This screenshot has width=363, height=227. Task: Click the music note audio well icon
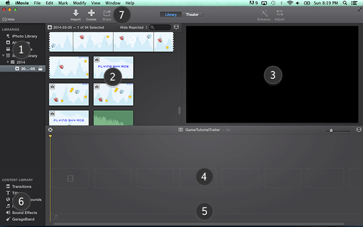56,217
